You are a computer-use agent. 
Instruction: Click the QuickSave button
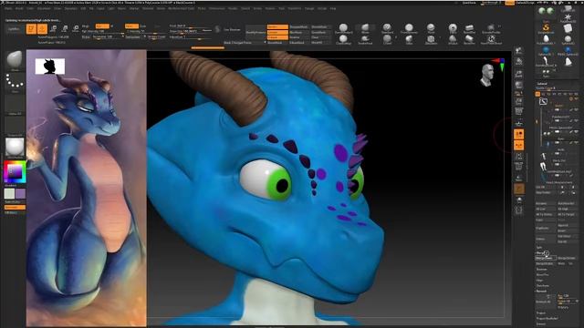469,3
